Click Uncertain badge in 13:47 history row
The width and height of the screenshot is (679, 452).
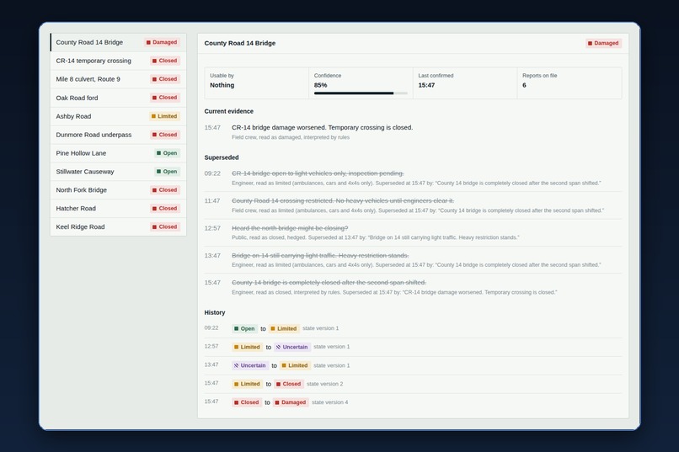(250, 365)
